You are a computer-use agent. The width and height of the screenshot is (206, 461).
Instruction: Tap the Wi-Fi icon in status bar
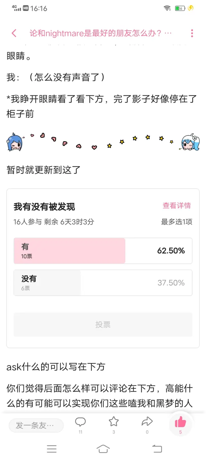pos(167,8)
